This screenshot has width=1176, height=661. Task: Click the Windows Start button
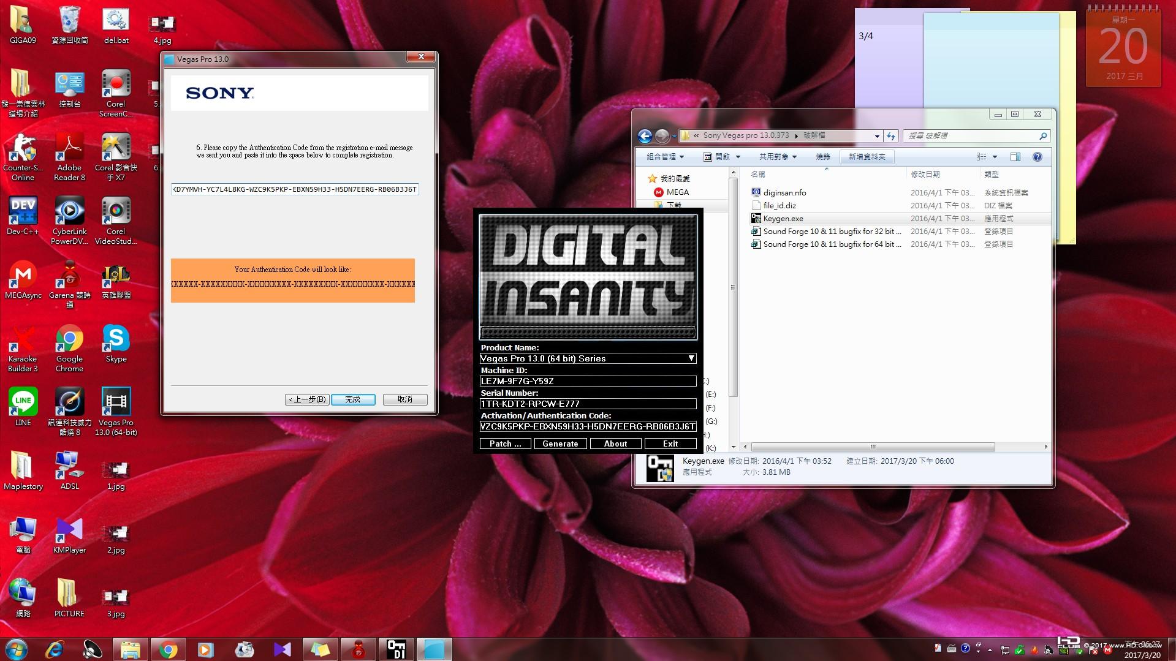click(17, 649)
